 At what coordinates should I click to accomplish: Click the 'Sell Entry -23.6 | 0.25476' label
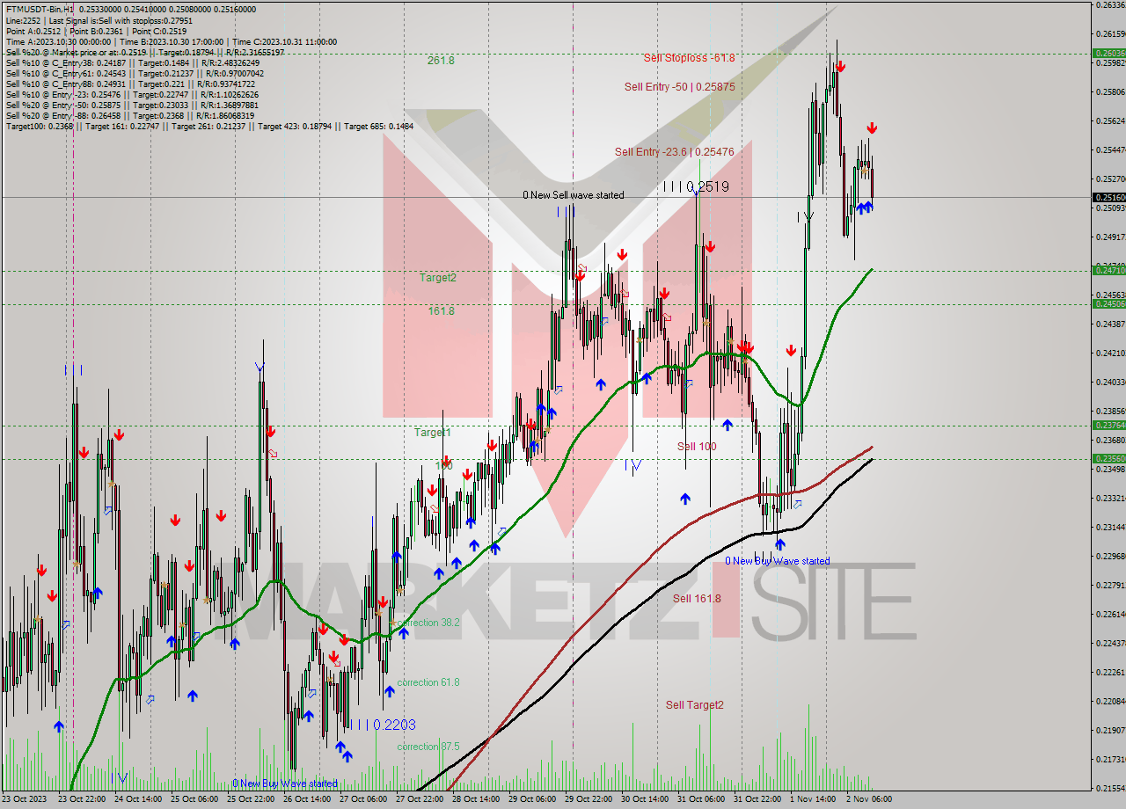coord(675,152)
